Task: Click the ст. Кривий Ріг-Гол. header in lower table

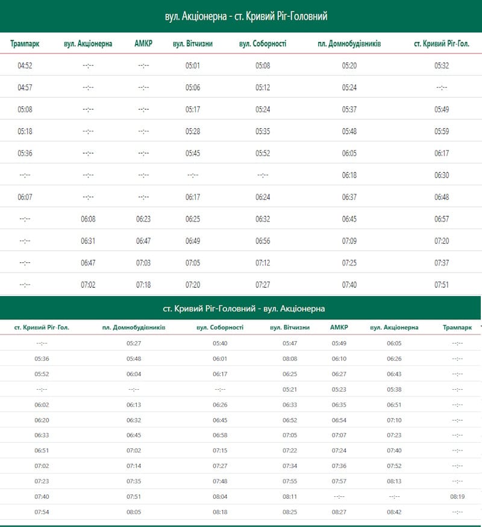Action: (x=42, y=328)
